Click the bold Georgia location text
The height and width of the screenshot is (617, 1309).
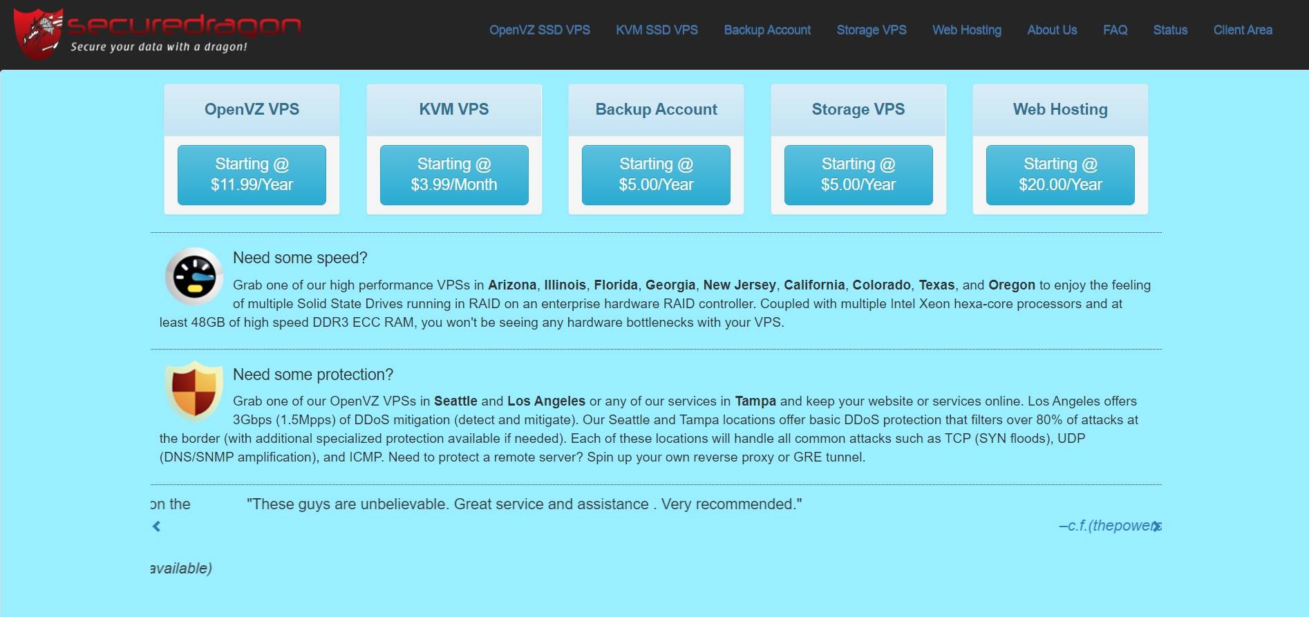(x=670, y=285)
